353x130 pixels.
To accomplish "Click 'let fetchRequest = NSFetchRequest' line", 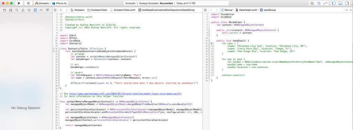I will [x=105, y=75].
